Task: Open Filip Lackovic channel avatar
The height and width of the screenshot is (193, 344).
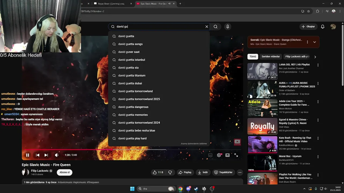Action: click(25, 172)
